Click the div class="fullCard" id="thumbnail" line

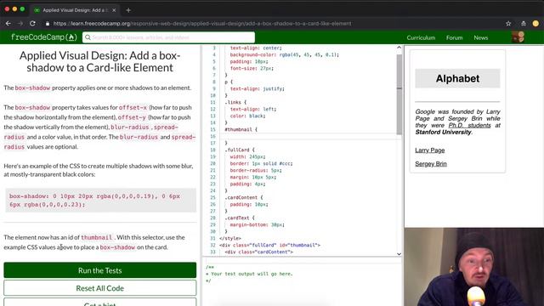pyautogui.click(x=269, y=245)
